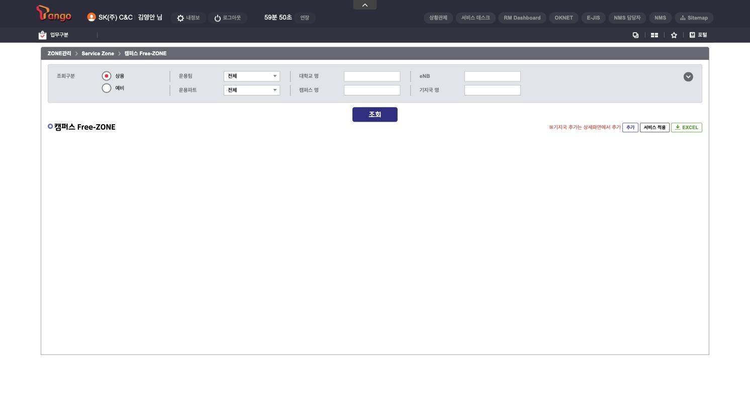Open the OKNET shortcut

(x=564, y=18)
